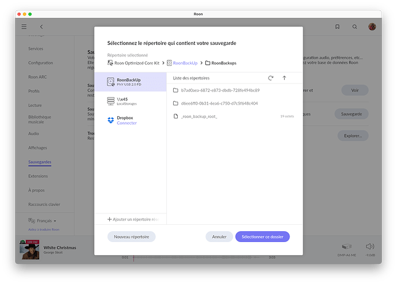This screenshot has width=397, height=284.
Task: Go up one directory level
Action: 284,78
